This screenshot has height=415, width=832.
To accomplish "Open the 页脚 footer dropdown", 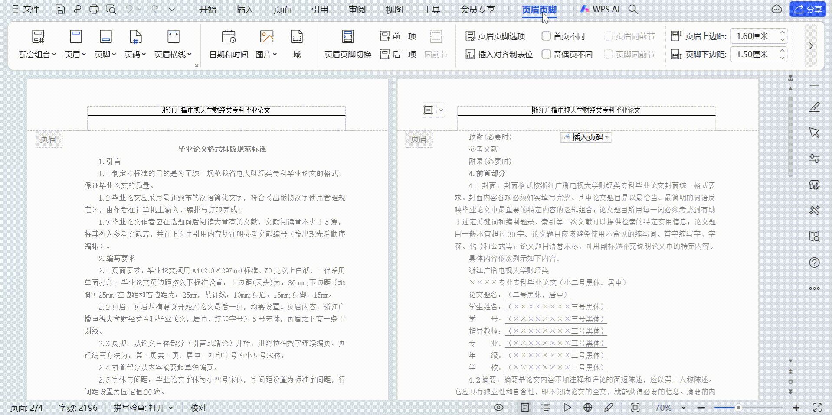I will click(x=105, y=44).
